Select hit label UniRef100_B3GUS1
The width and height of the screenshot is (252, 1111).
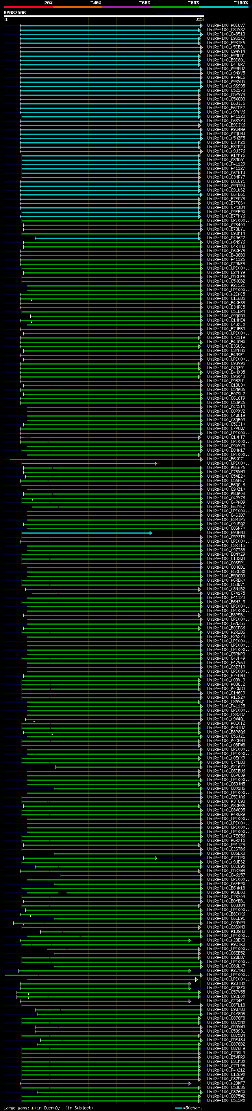[x=226, y=346]
